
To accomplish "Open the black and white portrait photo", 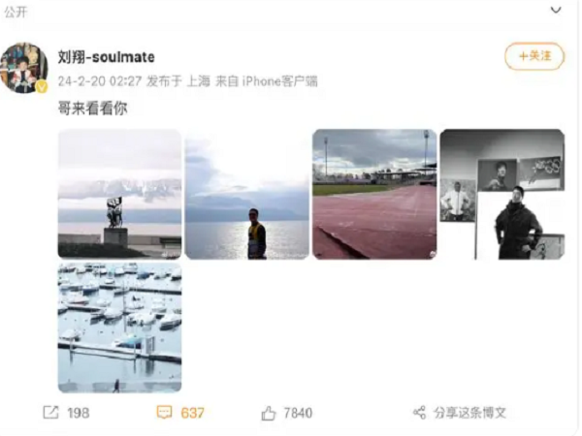I will click(x=502, y=194).
